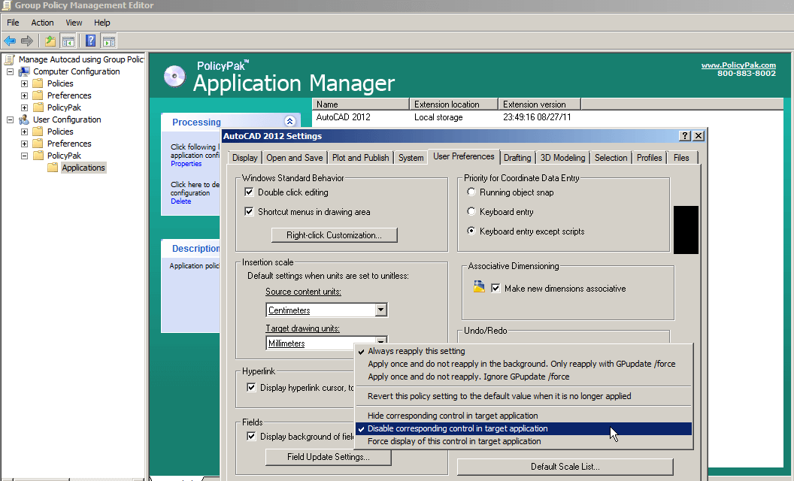Click the PolicyPak folder icon under User Configuration
The width and height of the screenshot is (794, 481).
(x=38, y=156)
